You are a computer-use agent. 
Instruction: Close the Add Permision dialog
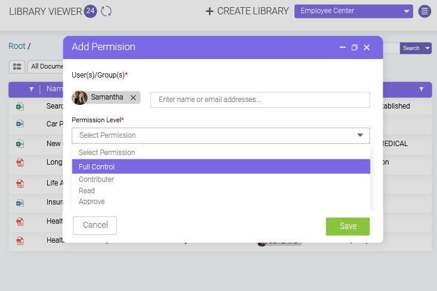pyautogui.click(x=367, y=47)
